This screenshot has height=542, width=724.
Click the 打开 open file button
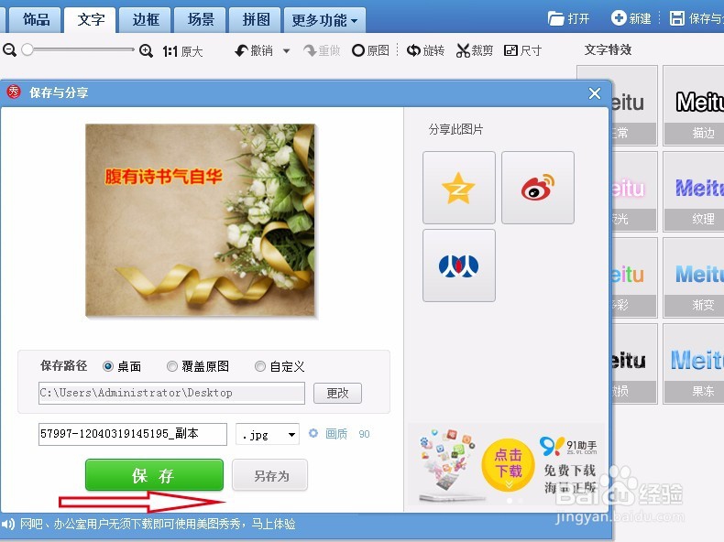click(568, 18)
